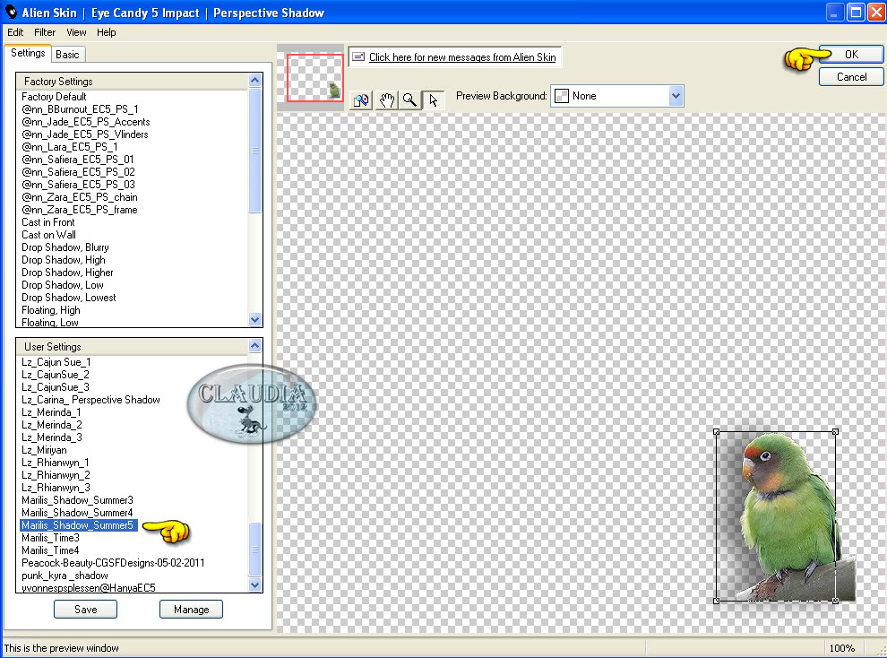
Task: Select Marilis_Shadow_Summer4 user setting
Action: [77, 513]
